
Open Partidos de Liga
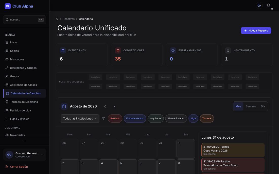point(25,111)
